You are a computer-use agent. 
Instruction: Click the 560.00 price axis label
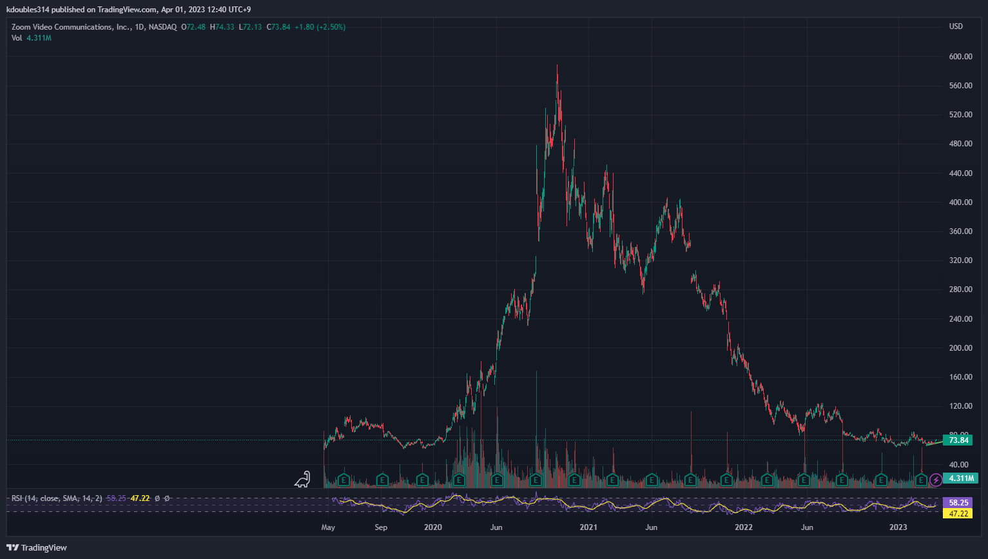click(960, 86)
